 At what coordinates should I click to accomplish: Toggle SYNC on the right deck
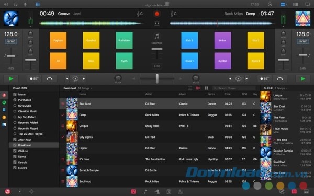point(303,42)
